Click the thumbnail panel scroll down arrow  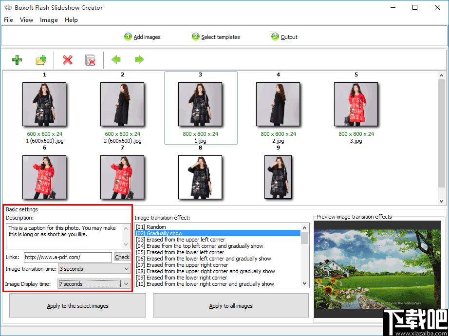(442, 201)
